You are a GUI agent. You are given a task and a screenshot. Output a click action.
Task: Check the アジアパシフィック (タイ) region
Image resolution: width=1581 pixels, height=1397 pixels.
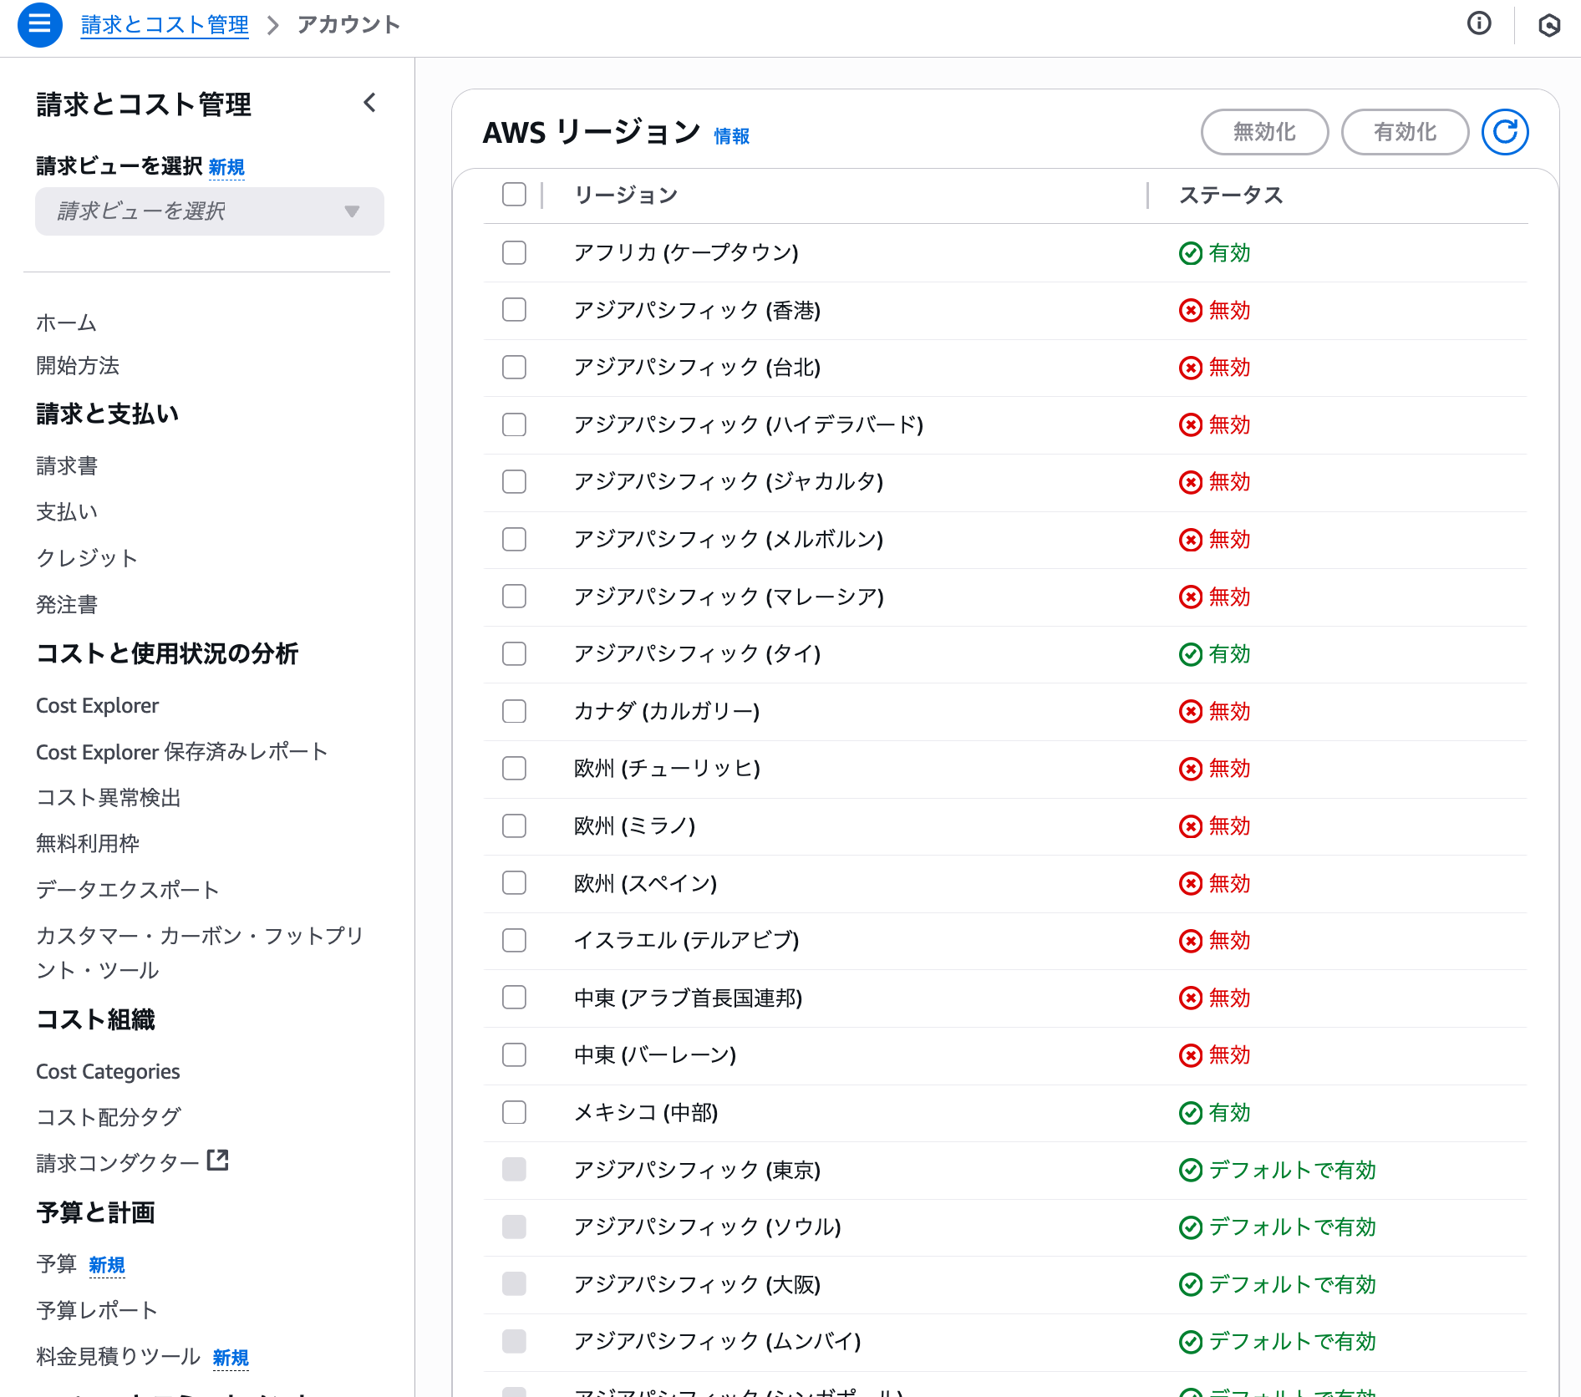pos(514,653)
